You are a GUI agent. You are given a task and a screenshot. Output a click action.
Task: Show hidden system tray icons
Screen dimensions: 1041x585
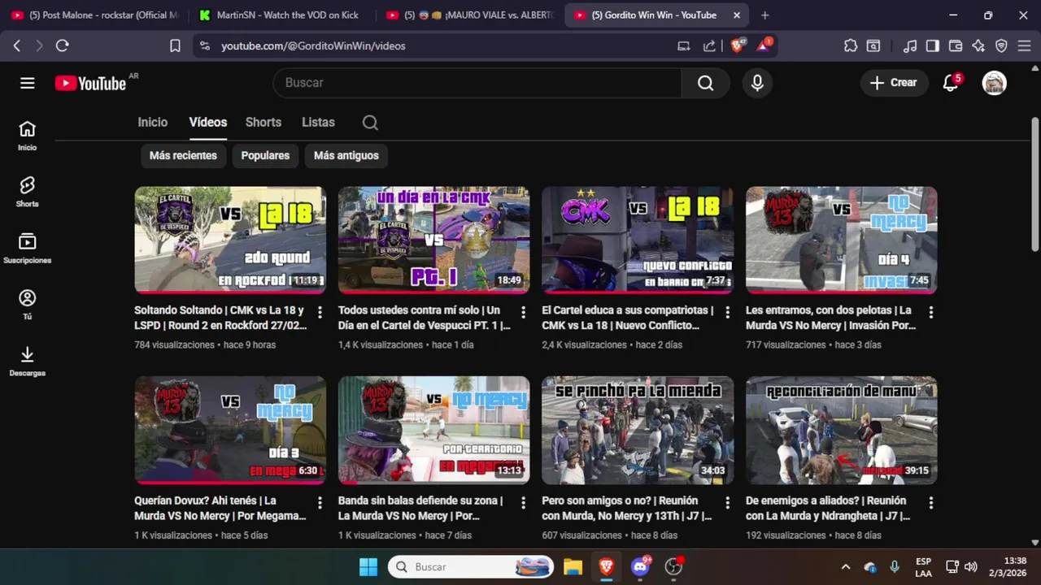coord(845,567)
